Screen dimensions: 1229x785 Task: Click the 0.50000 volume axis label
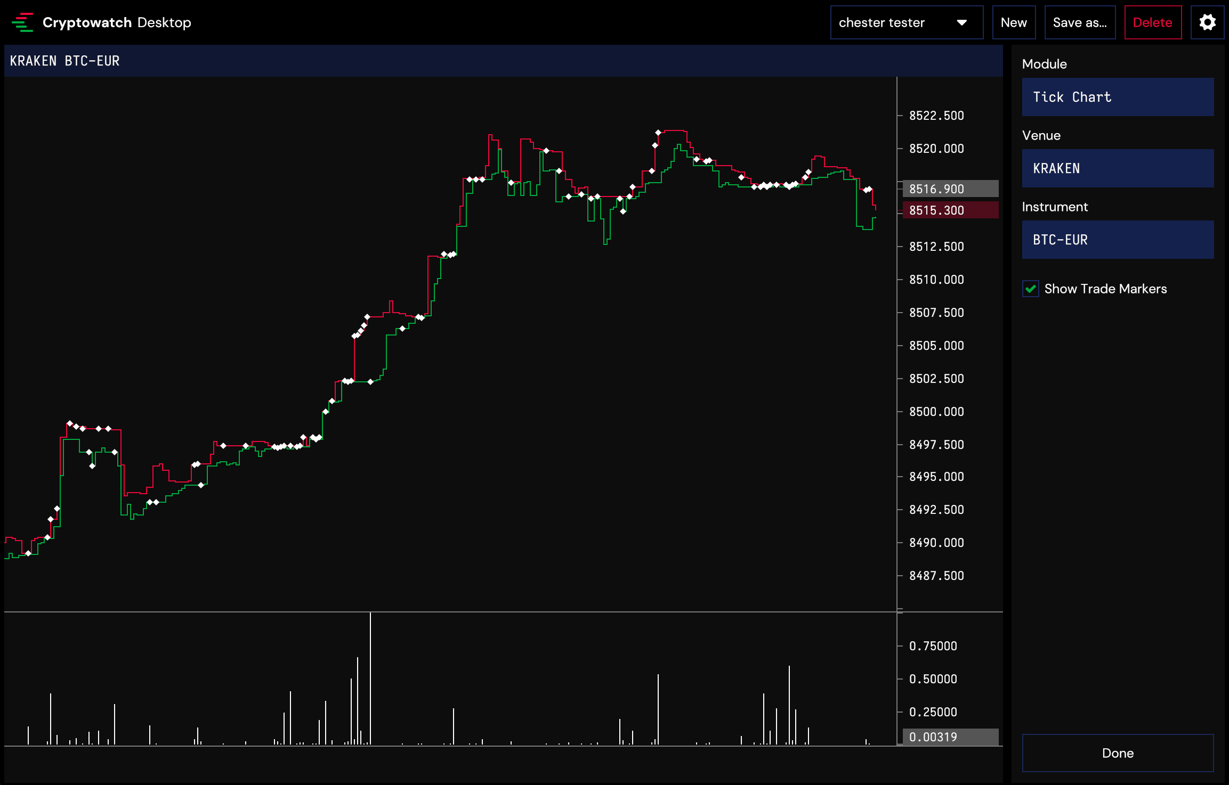(933, 679)
